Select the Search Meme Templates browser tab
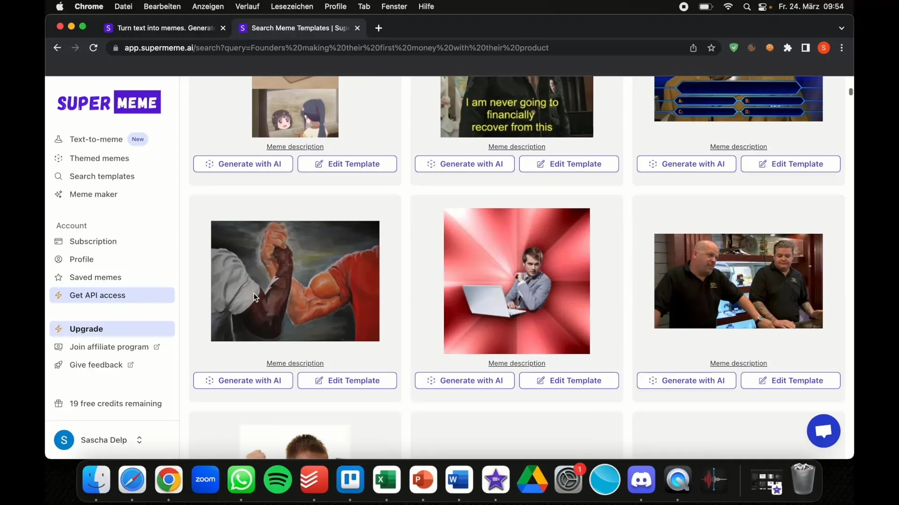This screenshot has width=899, height=505. [300, 28]
